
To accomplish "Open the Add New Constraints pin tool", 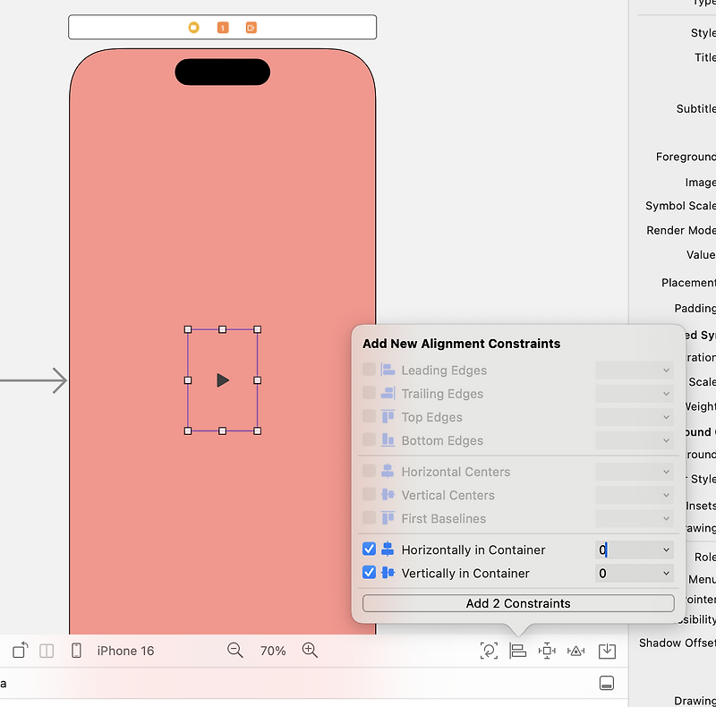I will click(547, 651).
